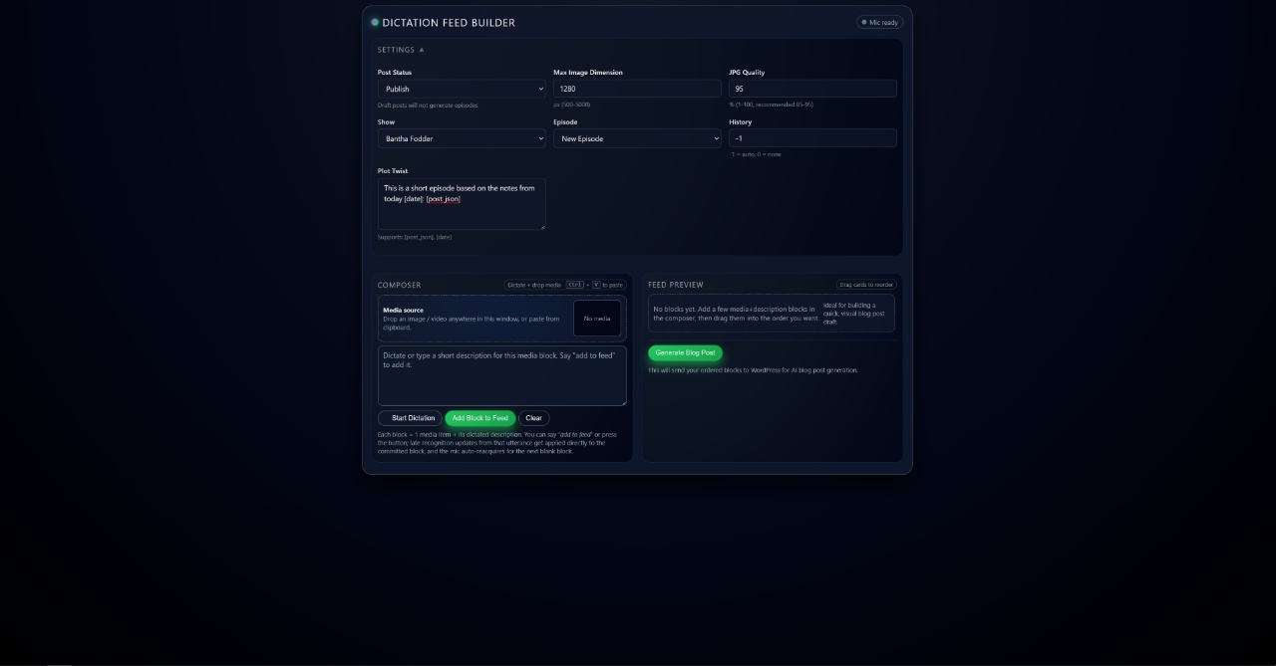Click the Mic ready status badge

pyautogui.click(x=880, y=22)
